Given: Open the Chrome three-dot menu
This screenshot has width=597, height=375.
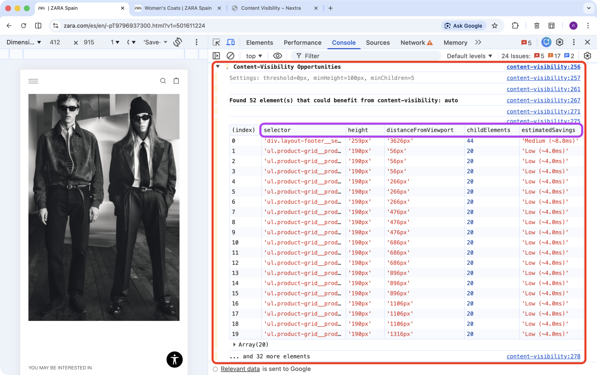Looking at the screenshot, I should tap(588, 26).
